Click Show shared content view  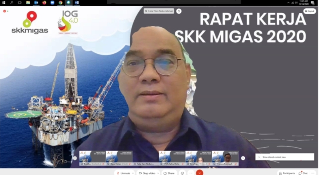click(x=285, y=157)
